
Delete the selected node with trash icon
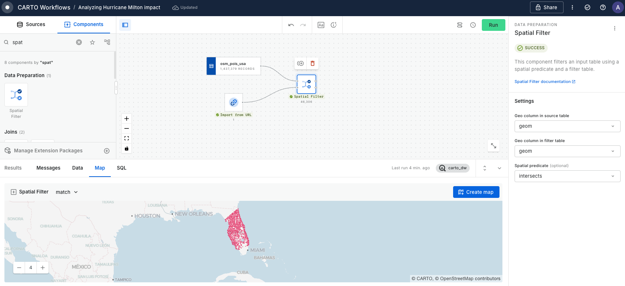pyautogui.click(x=312, y=64)
